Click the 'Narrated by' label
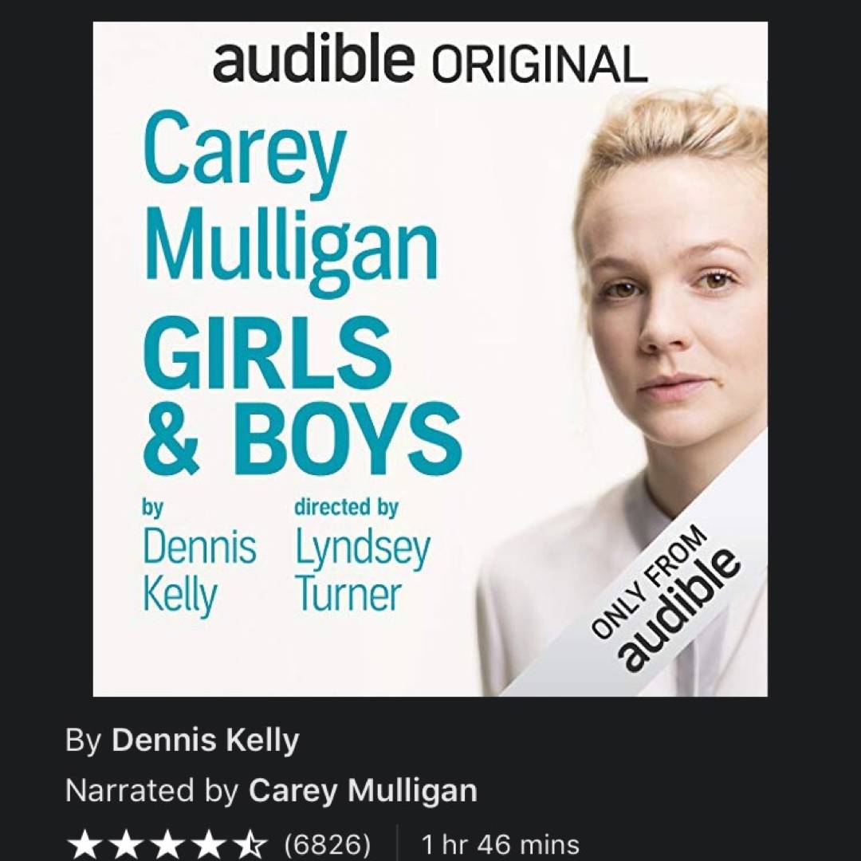This screenshot has width=861, height=861. [x=151, y=791]
